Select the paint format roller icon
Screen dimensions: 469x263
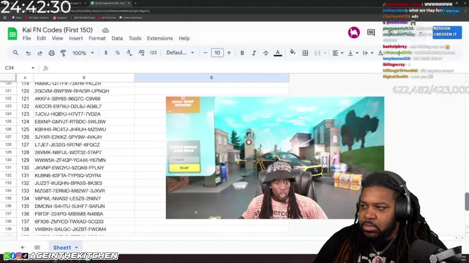63,53
